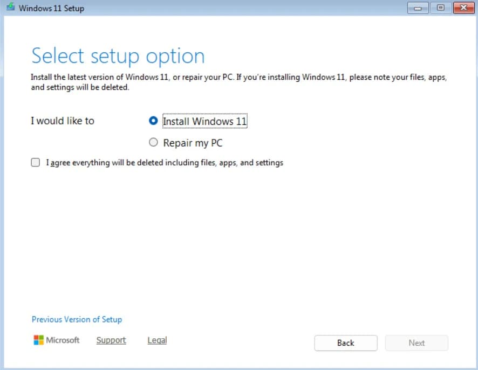478x370 pixels.
Task: Open the Legal link
Action: pos(157,340)
